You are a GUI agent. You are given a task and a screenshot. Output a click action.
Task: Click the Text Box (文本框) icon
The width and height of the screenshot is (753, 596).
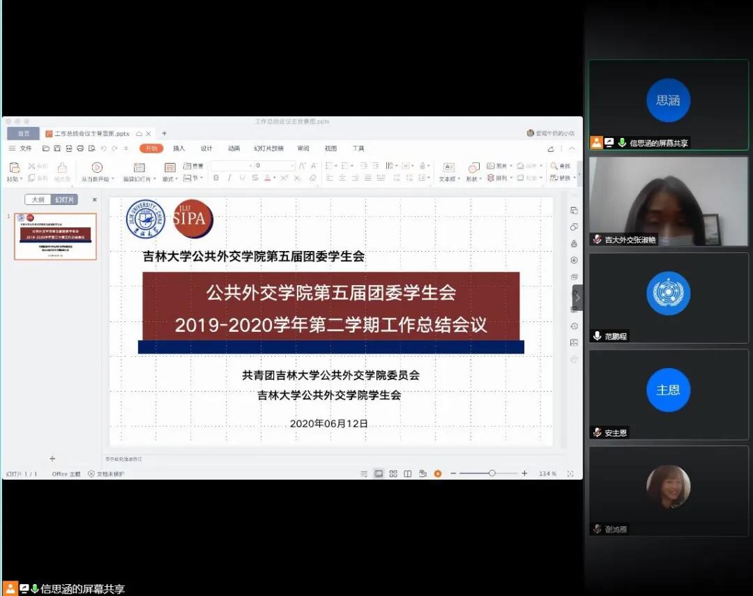pyautogui.click(x=448, y=168)
